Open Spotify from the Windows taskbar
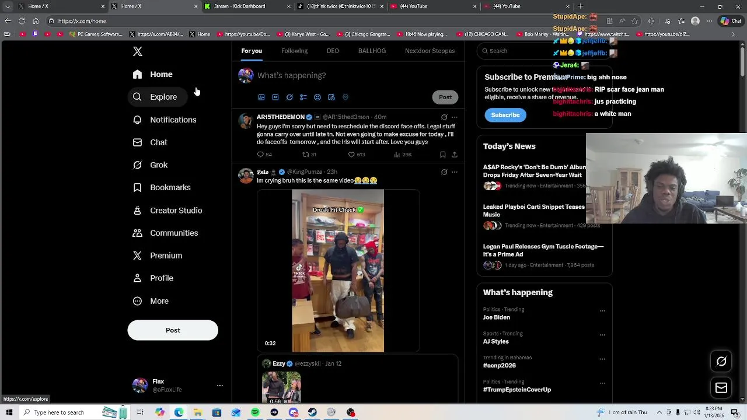 [255, 412]
